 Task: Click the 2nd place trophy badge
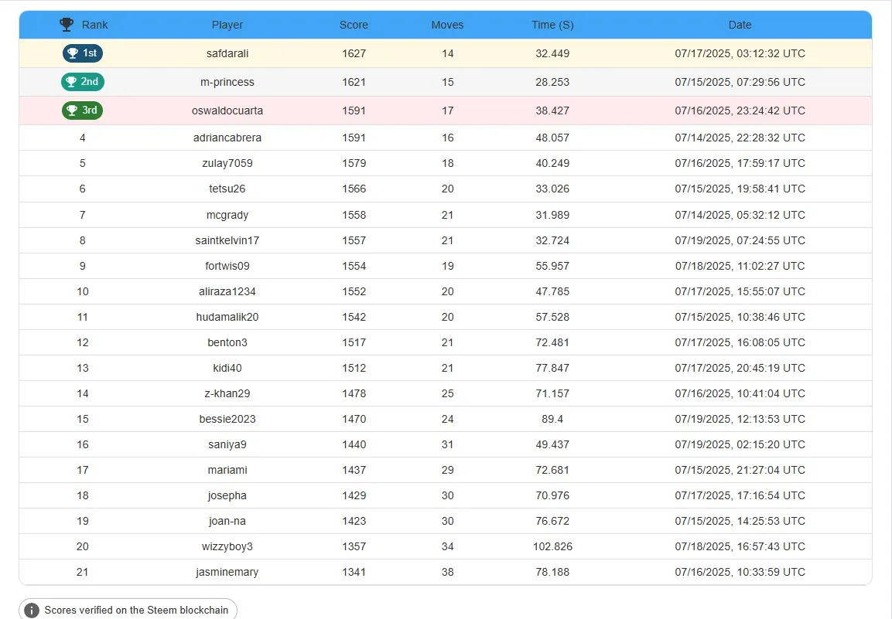pyautogui.click(x=83, y=82)
